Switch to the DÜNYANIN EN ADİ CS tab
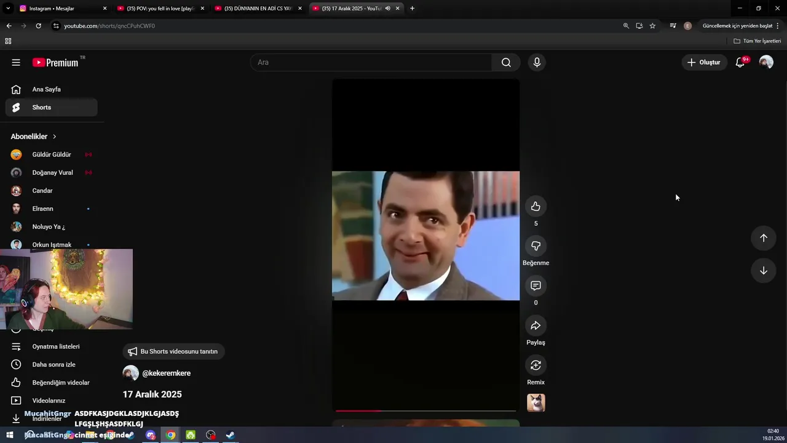 point(258,9)
